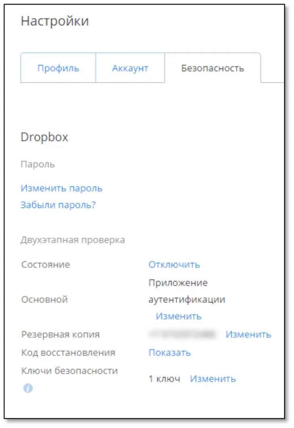Click the blurred backup phone number
The height and width of the screenshot is (428, 294).
[182, 334]
